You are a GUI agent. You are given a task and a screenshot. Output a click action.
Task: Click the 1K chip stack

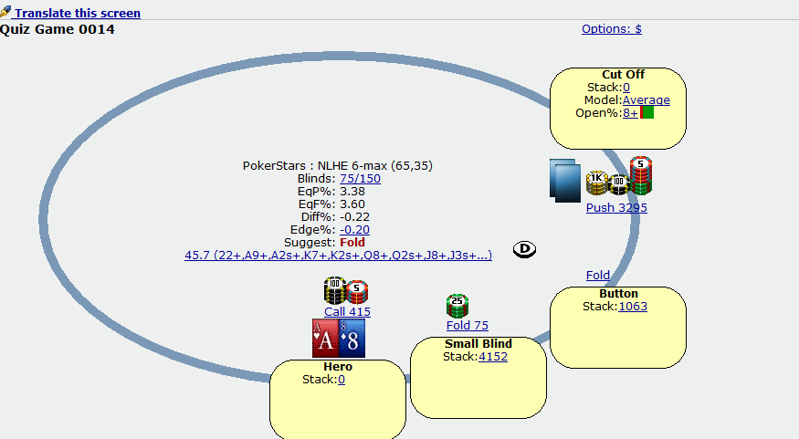(x=596, y=183)
